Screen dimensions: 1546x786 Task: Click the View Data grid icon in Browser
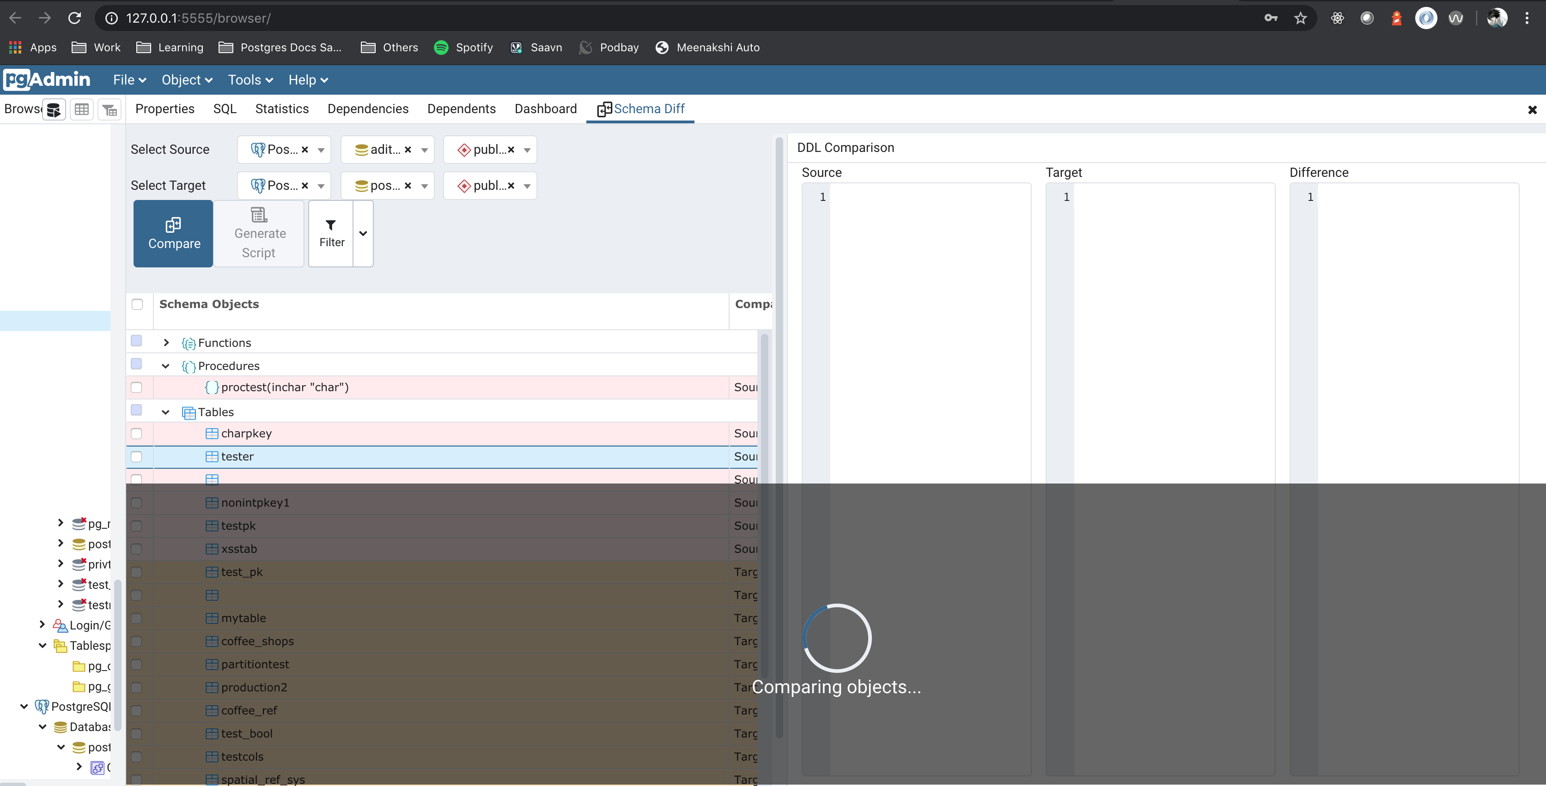click(82, 110)
